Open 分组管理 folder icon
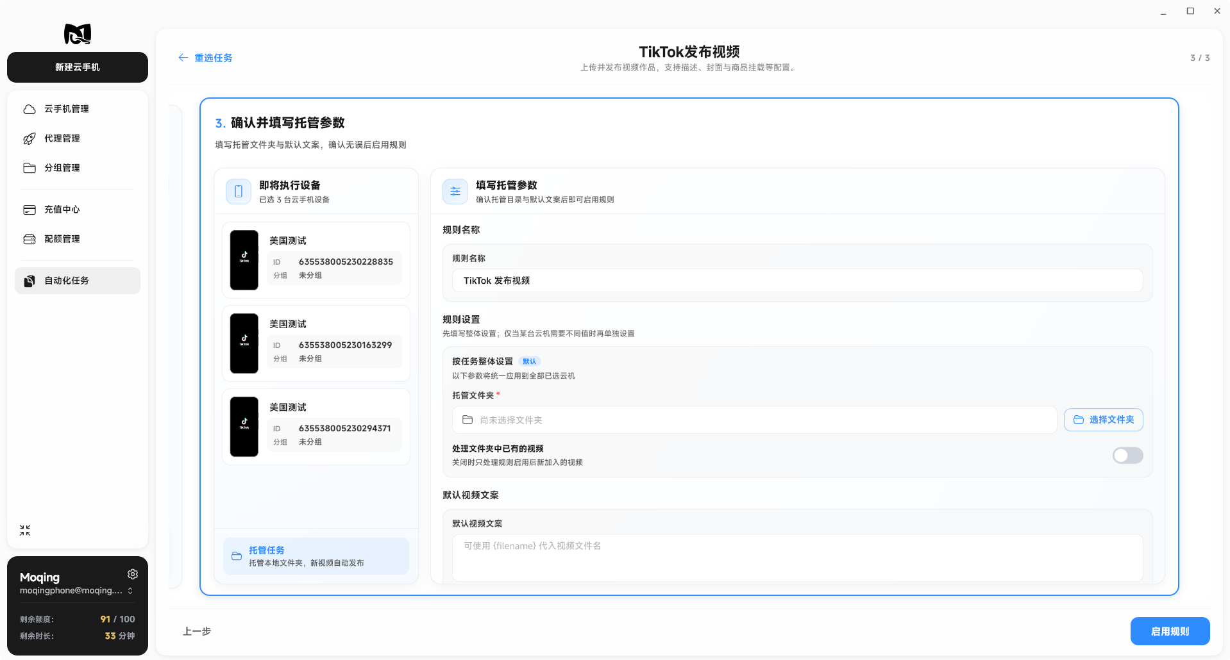Viewport: 1230px width, 660px height. coord(29,168)
